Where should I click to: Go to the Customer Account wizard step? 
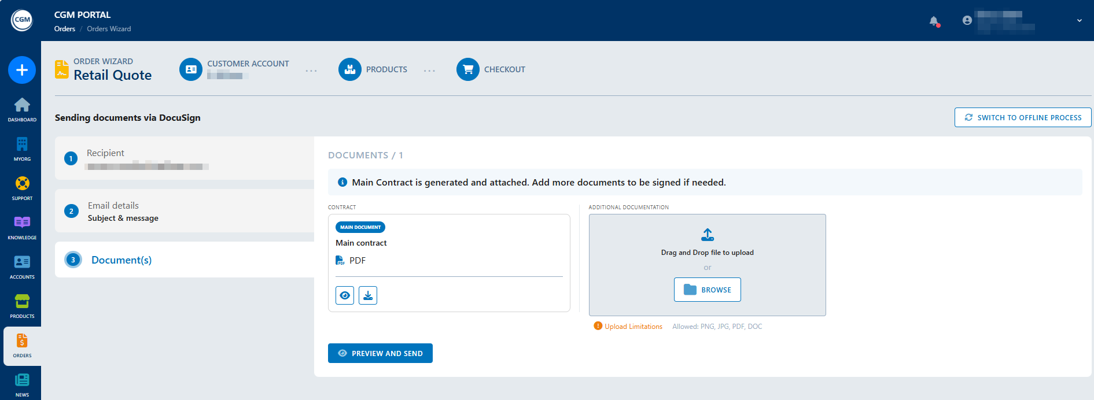[234, 69]
